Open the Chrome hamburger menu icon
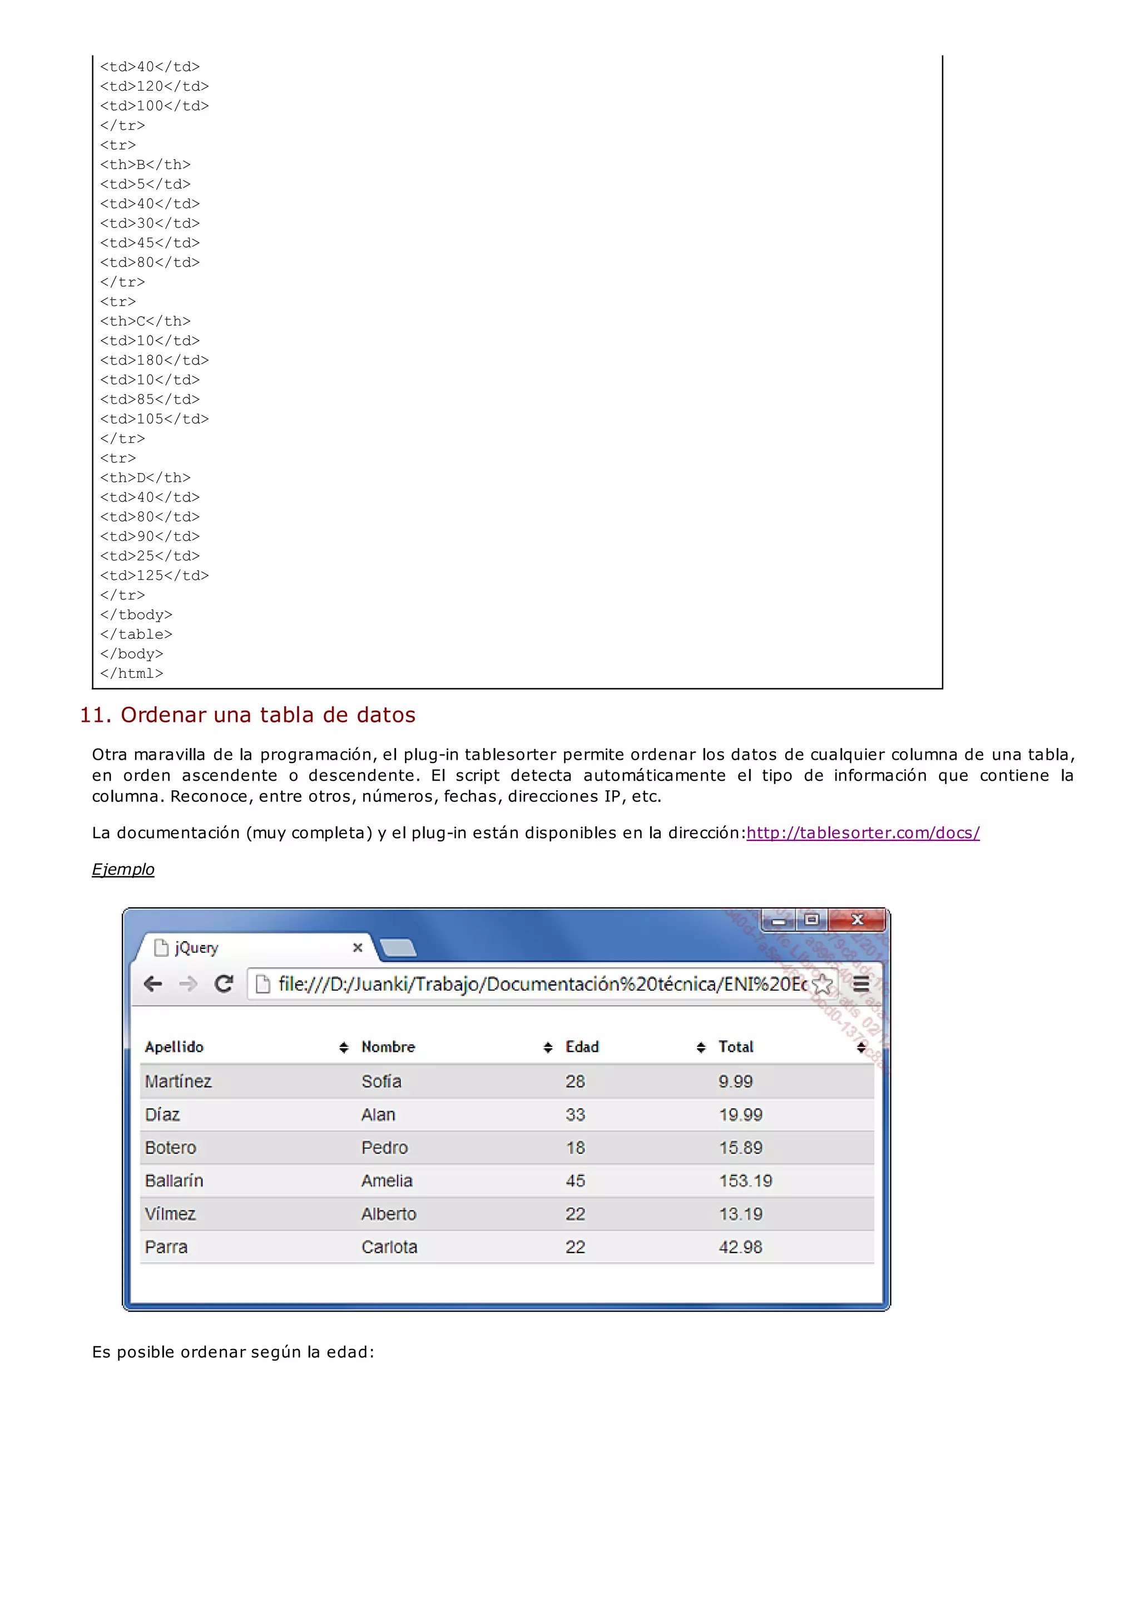Screen dimensions: 1139x1610 point(861,984)
